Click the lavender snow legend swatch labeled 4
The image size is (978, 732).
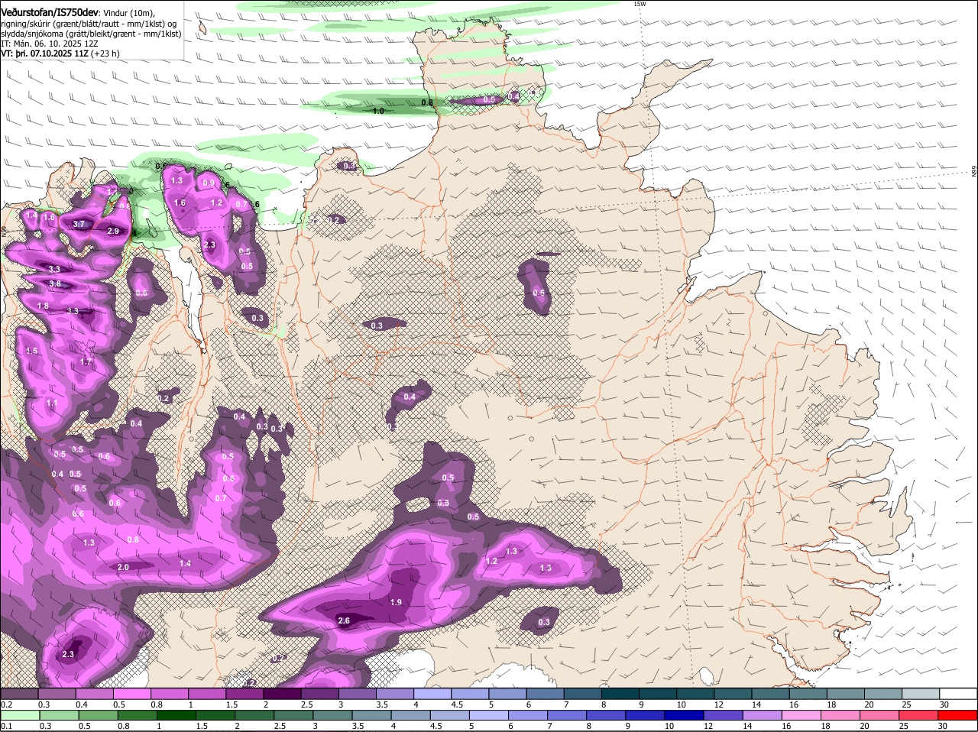432,694
